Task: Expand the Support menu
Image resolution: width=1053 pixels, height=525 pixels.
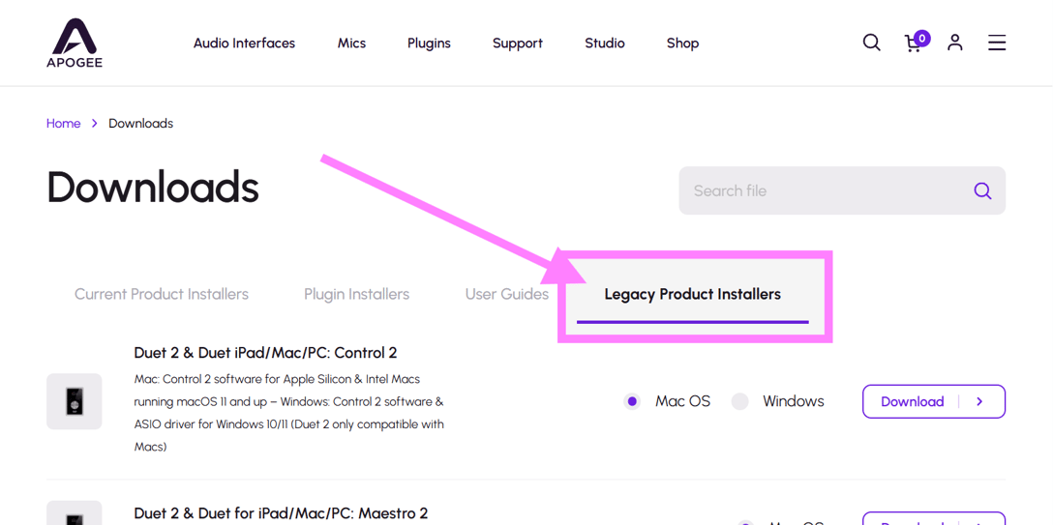Action: tap(517, 44)
